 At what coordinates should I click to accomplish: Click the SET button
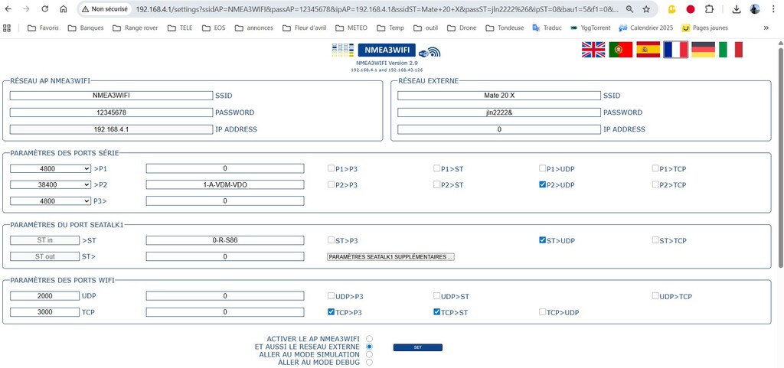(417, 347)
